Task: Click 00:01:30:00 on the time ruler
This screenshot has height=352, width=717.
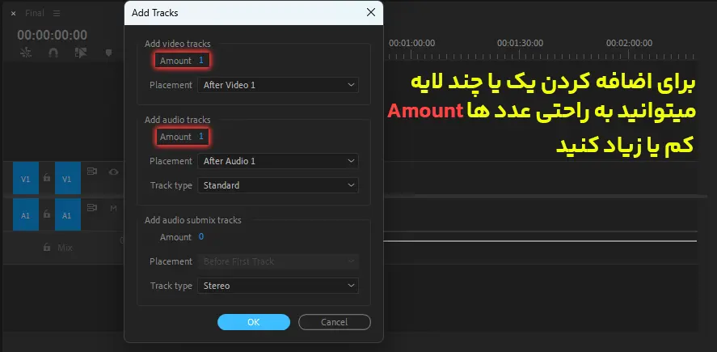Action: [x=520, y=43]
